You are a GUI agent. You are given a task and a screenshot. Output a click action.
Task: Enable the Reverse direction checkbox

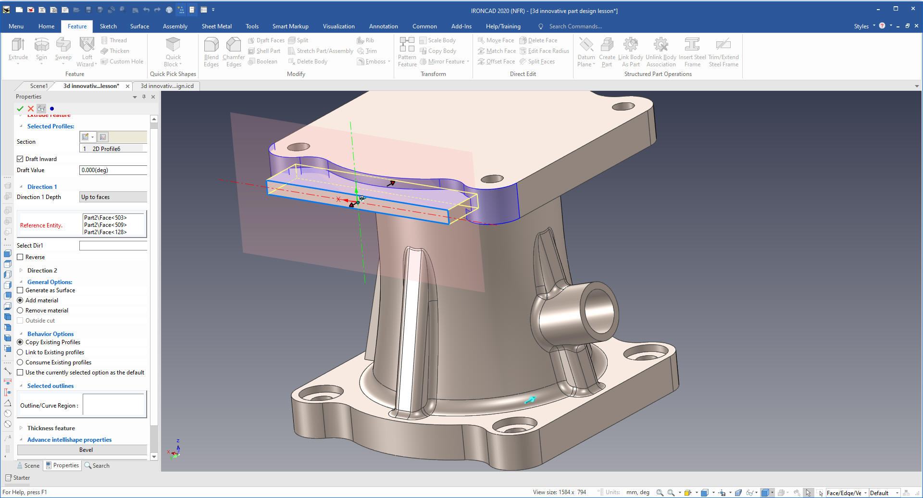(20, 257)
